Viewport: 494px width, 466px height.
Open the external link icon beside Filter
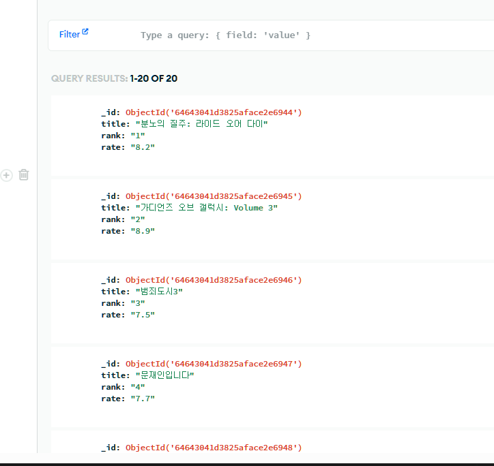[85, 31]
